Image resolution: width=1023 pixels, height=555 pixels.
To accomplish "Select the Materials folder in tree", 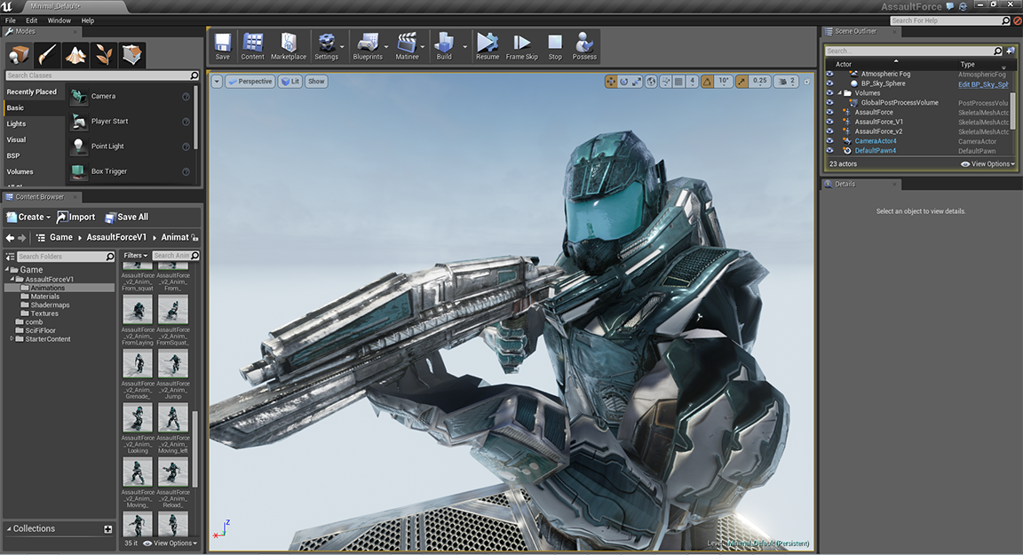I will point(45,296).
